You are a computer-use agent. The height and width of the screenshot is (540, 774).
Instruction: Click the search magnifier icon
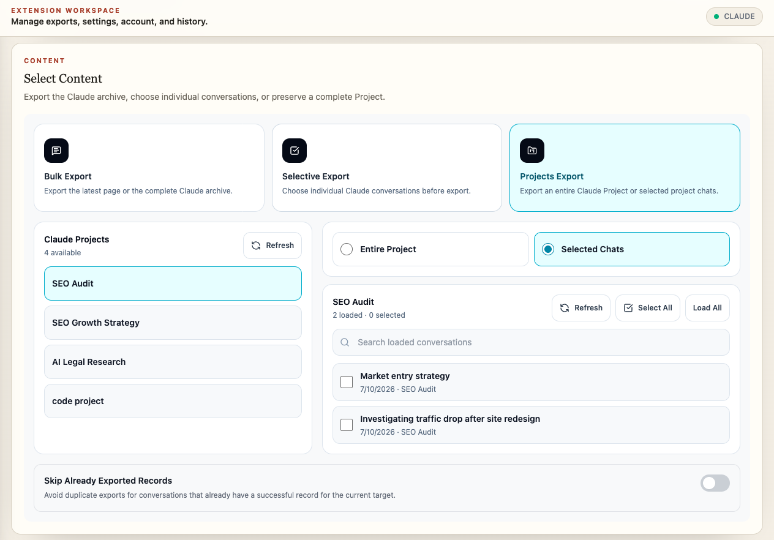coord(345,342)
